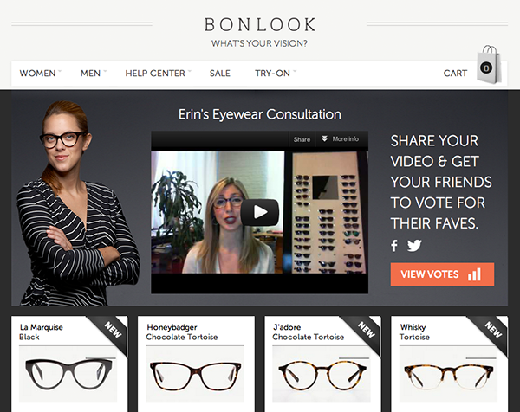The width and height of the screenshot is (520, 412).
Task: Click the More info double-chevron icon
Action: (324, 138)
